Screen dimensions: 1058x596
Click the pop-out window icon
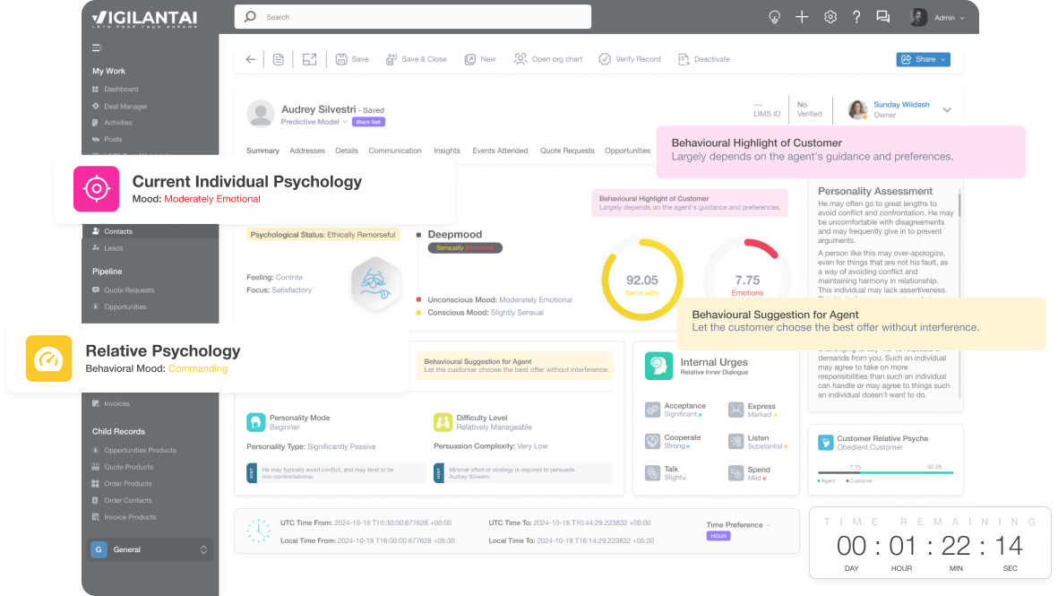pyautogui.click(x=309, y=59)
